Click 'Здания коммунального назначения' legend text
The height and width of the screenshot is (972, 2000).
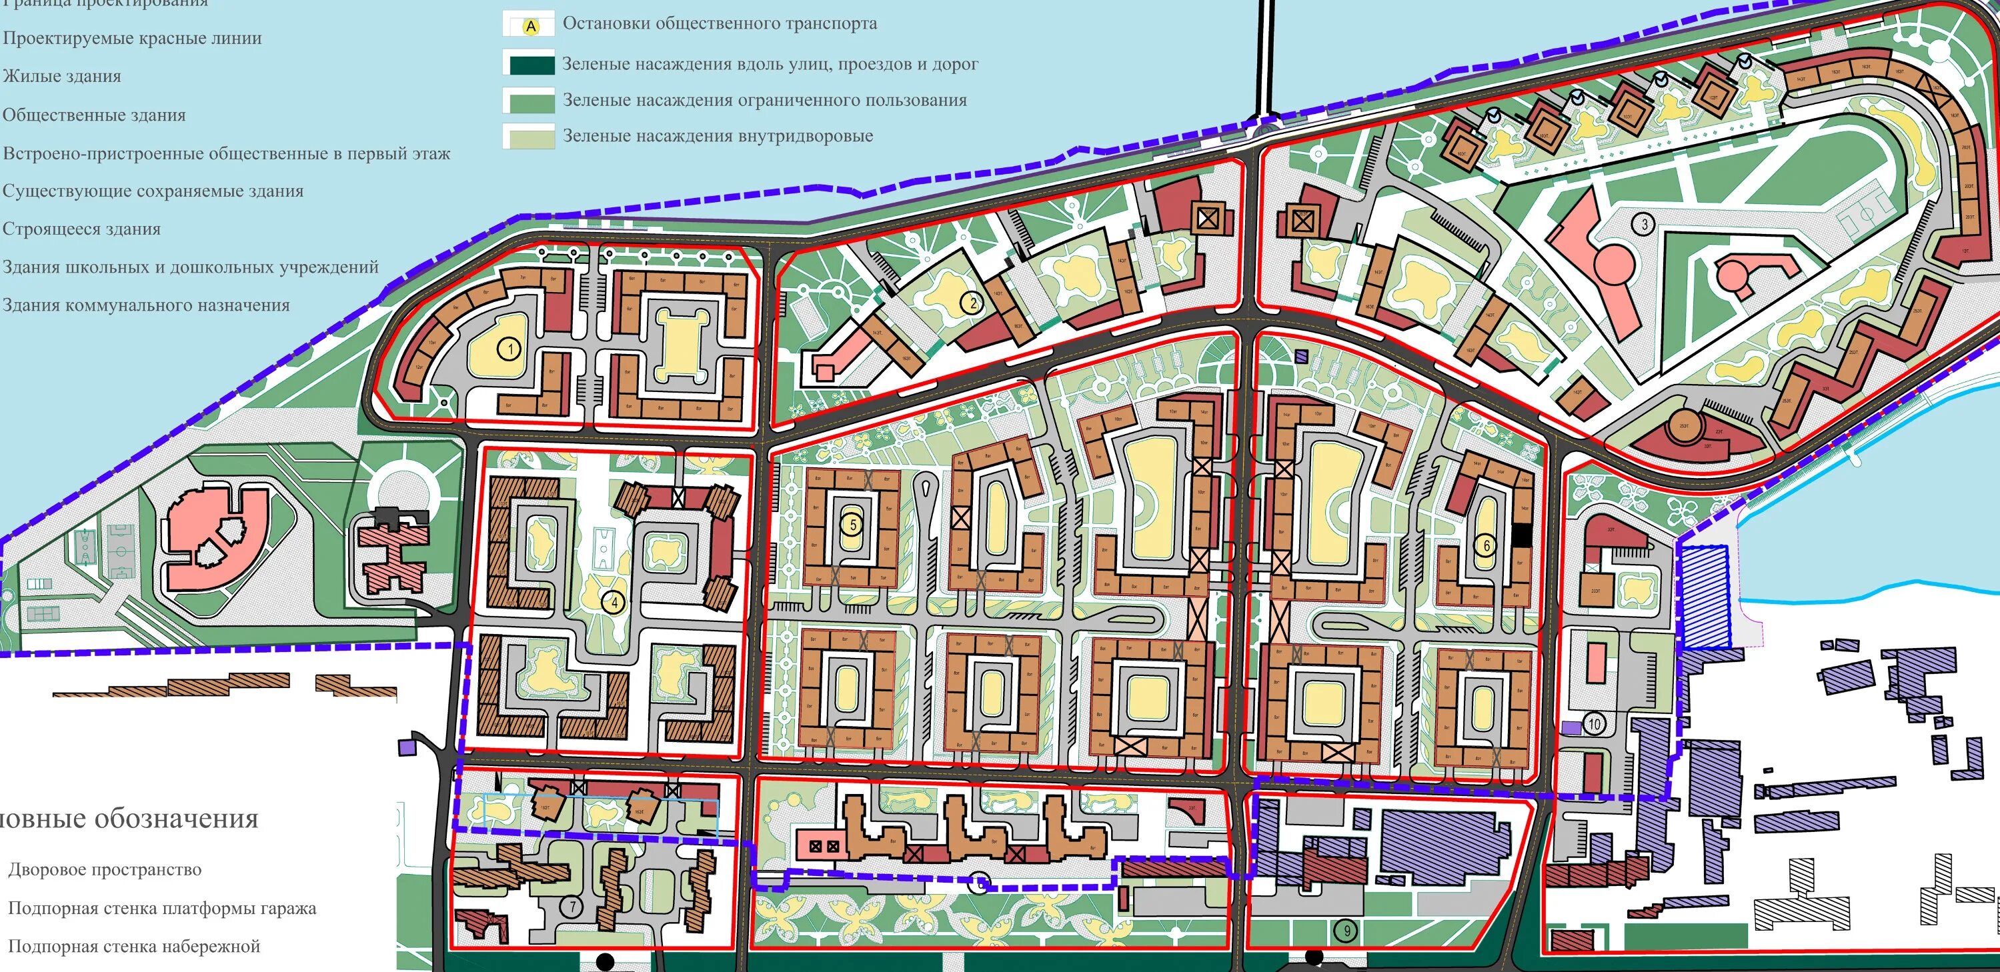click(146, 305)
